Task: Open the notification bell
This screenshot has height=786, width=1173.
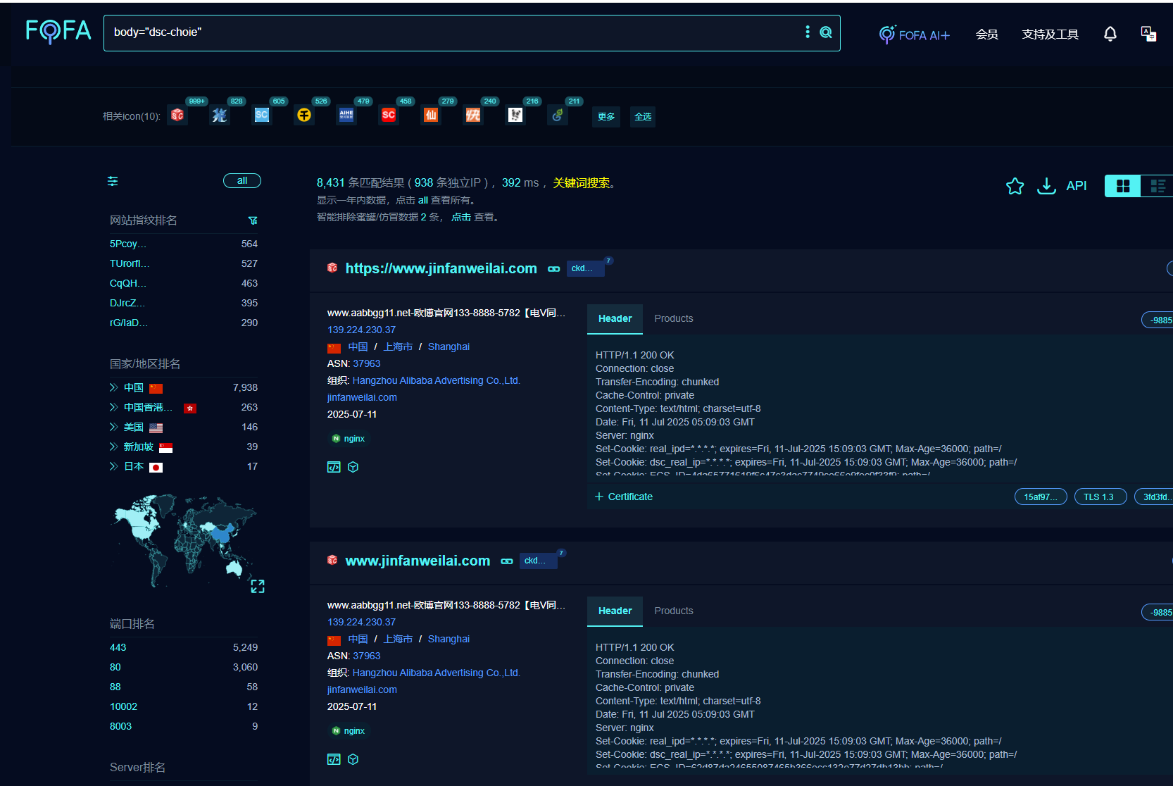Action: [x=1110, y=34]
